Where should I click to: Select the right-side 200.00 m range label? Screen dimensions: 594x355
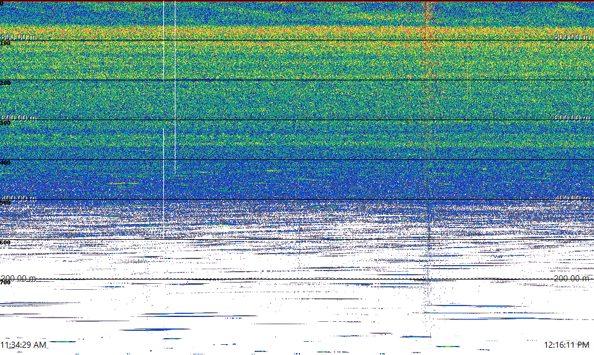point(572,278)
